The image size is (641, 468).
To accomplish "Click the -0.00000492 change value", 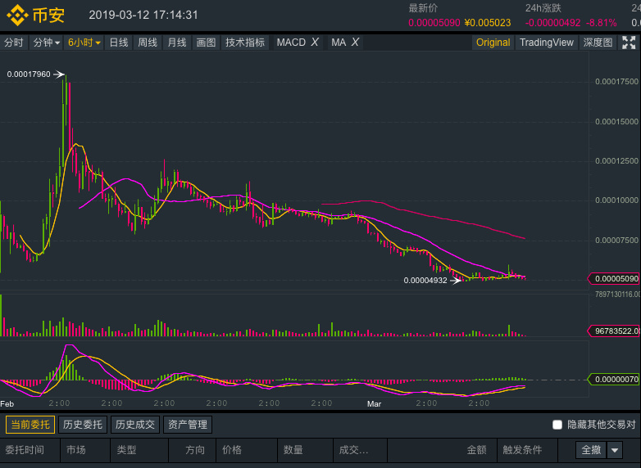I will click(x=552, y=23).
